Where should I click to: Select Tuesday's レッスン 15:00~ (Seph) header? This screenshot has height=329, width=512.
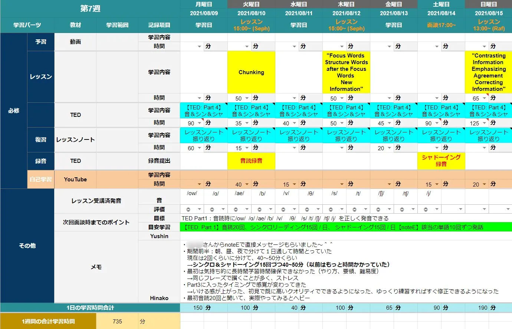click(x=251, y=25)
